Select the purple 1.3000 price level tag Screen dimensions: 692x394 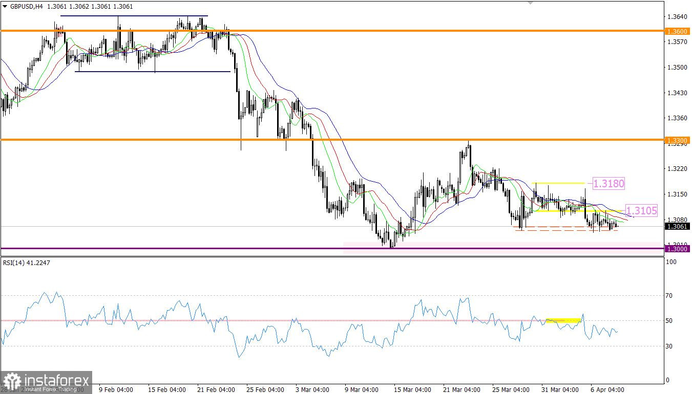pos(677,249)
